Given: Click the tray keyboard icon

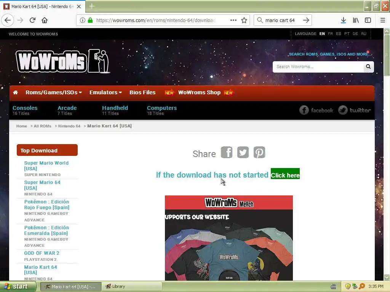Looking at the screenshot, I should coord(334,287).
